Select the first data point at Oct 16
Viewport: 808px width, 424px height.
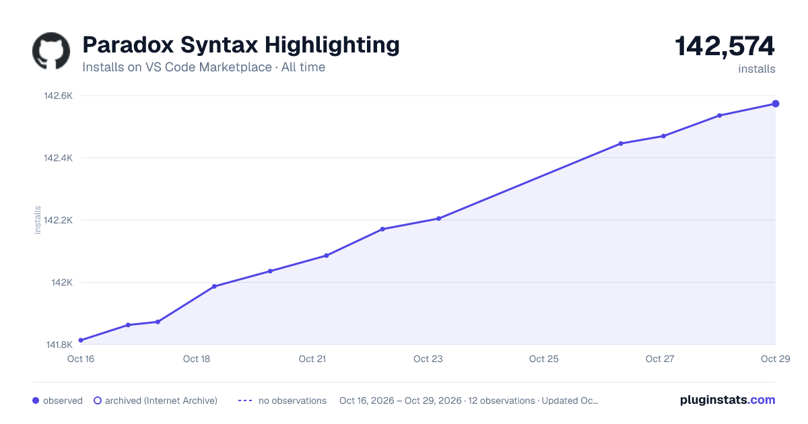[81, 341]
